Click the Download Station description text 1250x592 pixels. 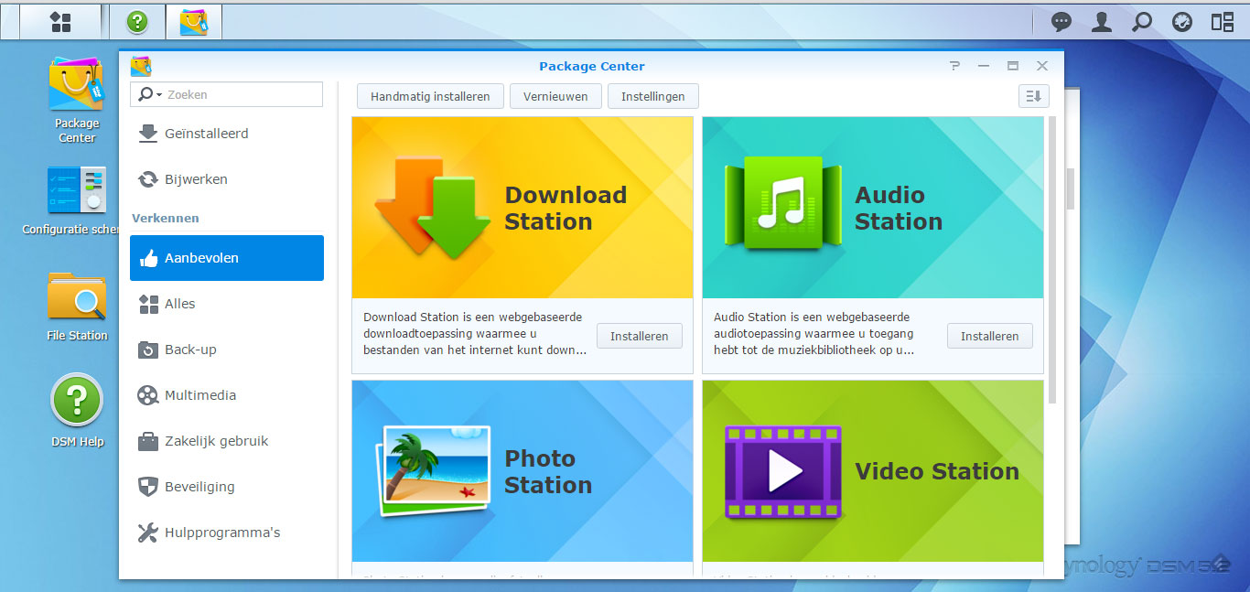click(475, 334)
